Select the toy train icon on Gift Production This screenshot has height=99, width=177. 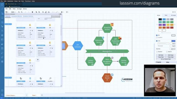[x=120, y=38]
